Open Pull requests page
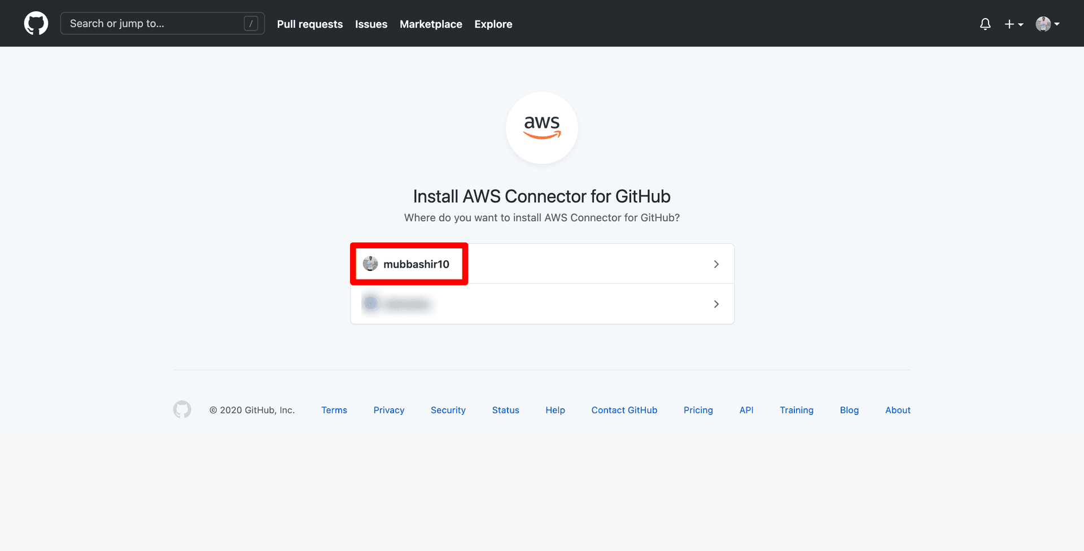Viewport: 1084px width, 551px height. [310, 24]
